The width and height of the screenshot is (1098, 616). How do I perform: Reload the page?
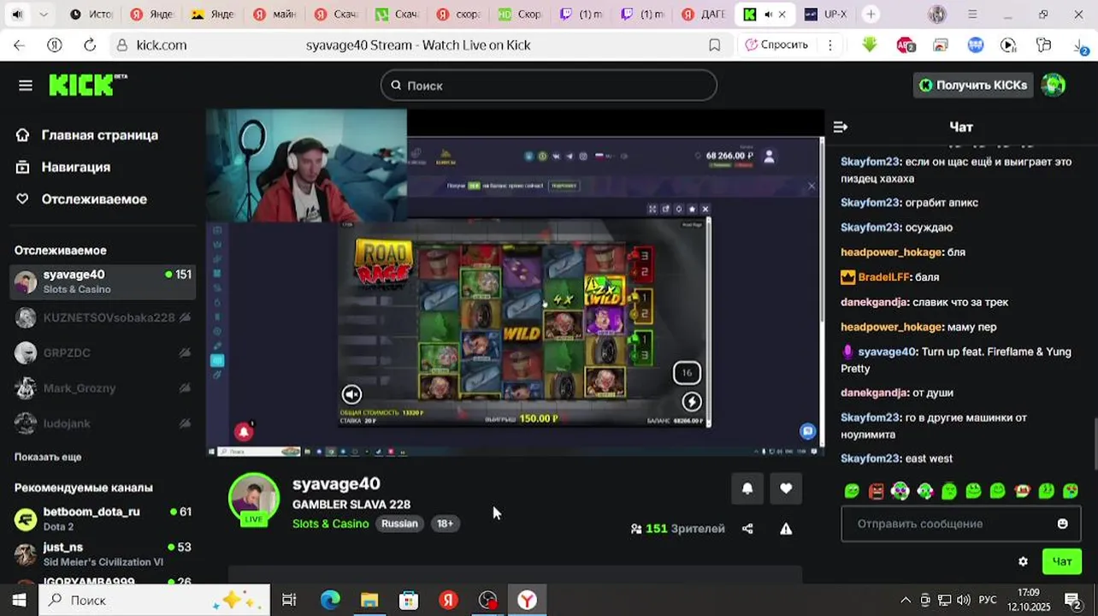pos(90,45)
